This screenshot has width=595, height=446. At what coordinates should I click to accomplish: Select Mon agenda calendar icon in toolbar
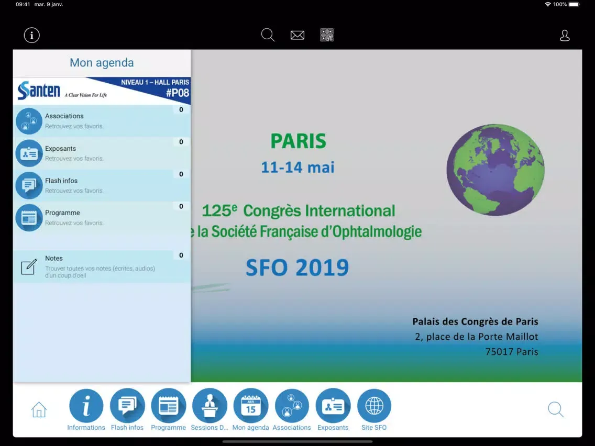[x=250, y=407]
